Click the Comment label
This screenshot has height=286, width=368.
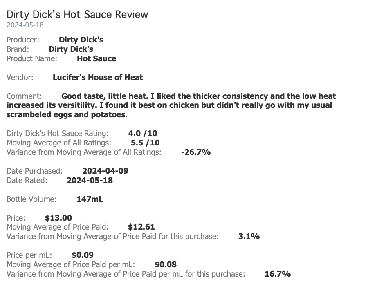24,96
